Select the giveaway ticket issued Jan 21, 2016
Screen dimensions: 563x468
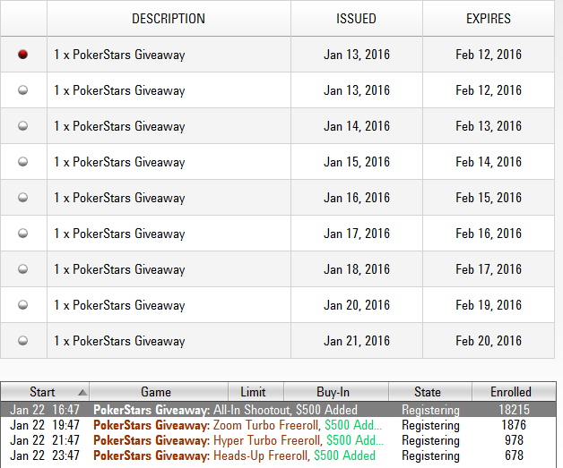[x=23, y=341]
